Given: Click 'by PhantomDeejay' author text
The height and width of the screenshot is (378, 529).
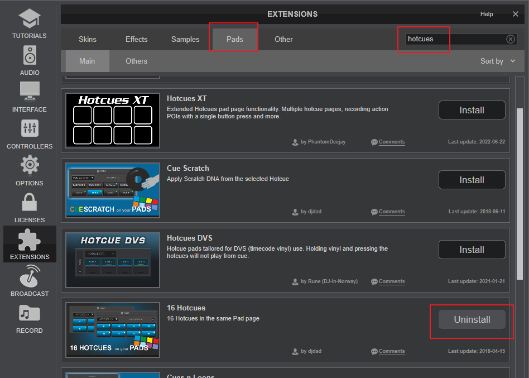Looking at the screenshot, I should click(323, 142).
